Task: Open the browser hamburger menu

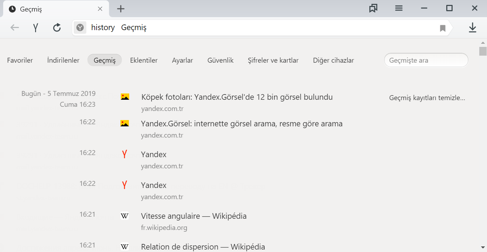Action: coord(399,8)
